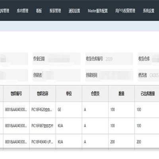Click the 单位 column header
This screenshot has height=159, width=159.
[69, 93]
